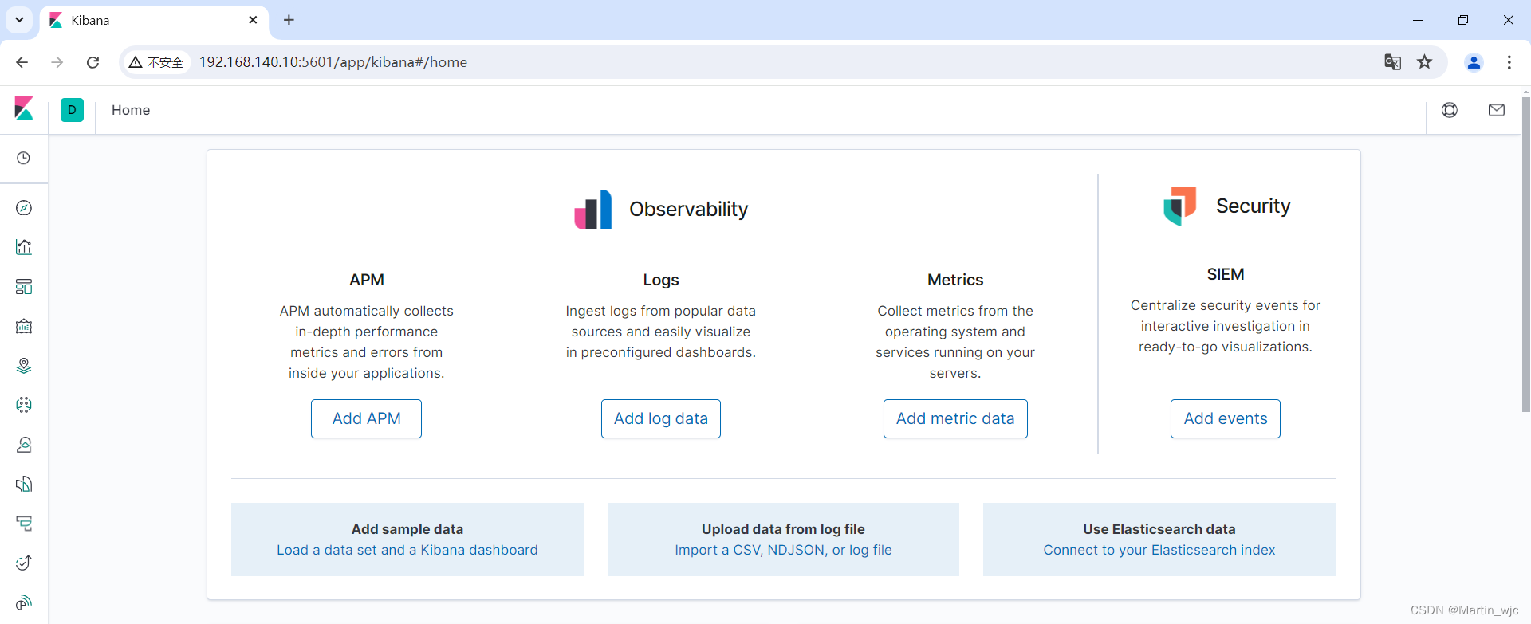
Task: Open the newsfeed mail icon
Action: (x=1497, y=110)
